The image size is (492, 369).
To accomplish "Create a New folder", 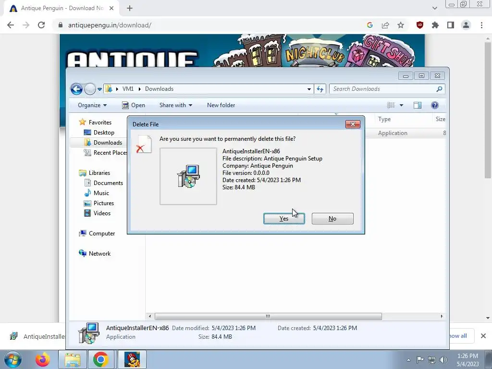I will click(x=221, y=105).
